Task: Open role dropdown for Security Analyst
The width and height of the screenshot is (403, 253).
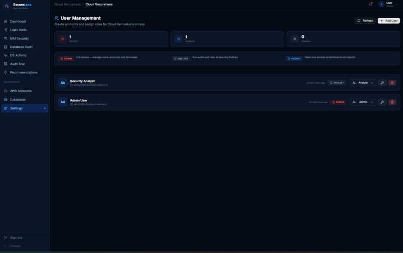Action: click(x=363, y=83)
